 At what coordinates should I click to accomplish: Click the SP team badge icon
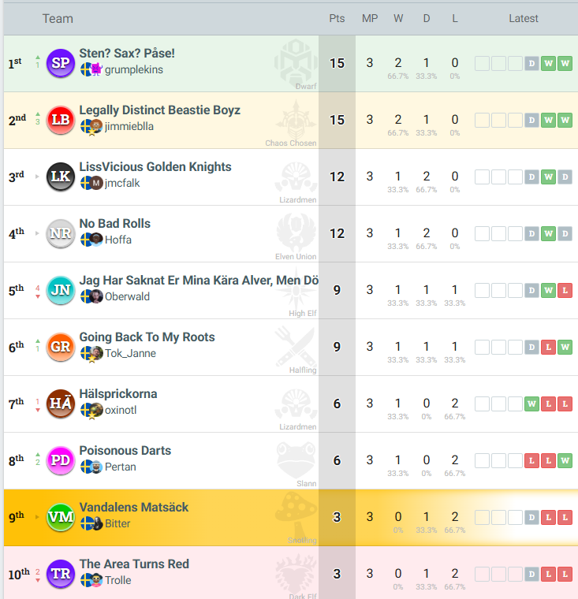click(x=61, y=63)
